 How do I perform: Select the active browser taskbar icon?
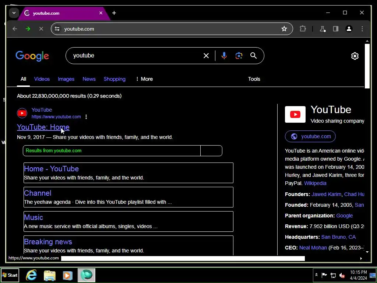click(x=86, y=275)
